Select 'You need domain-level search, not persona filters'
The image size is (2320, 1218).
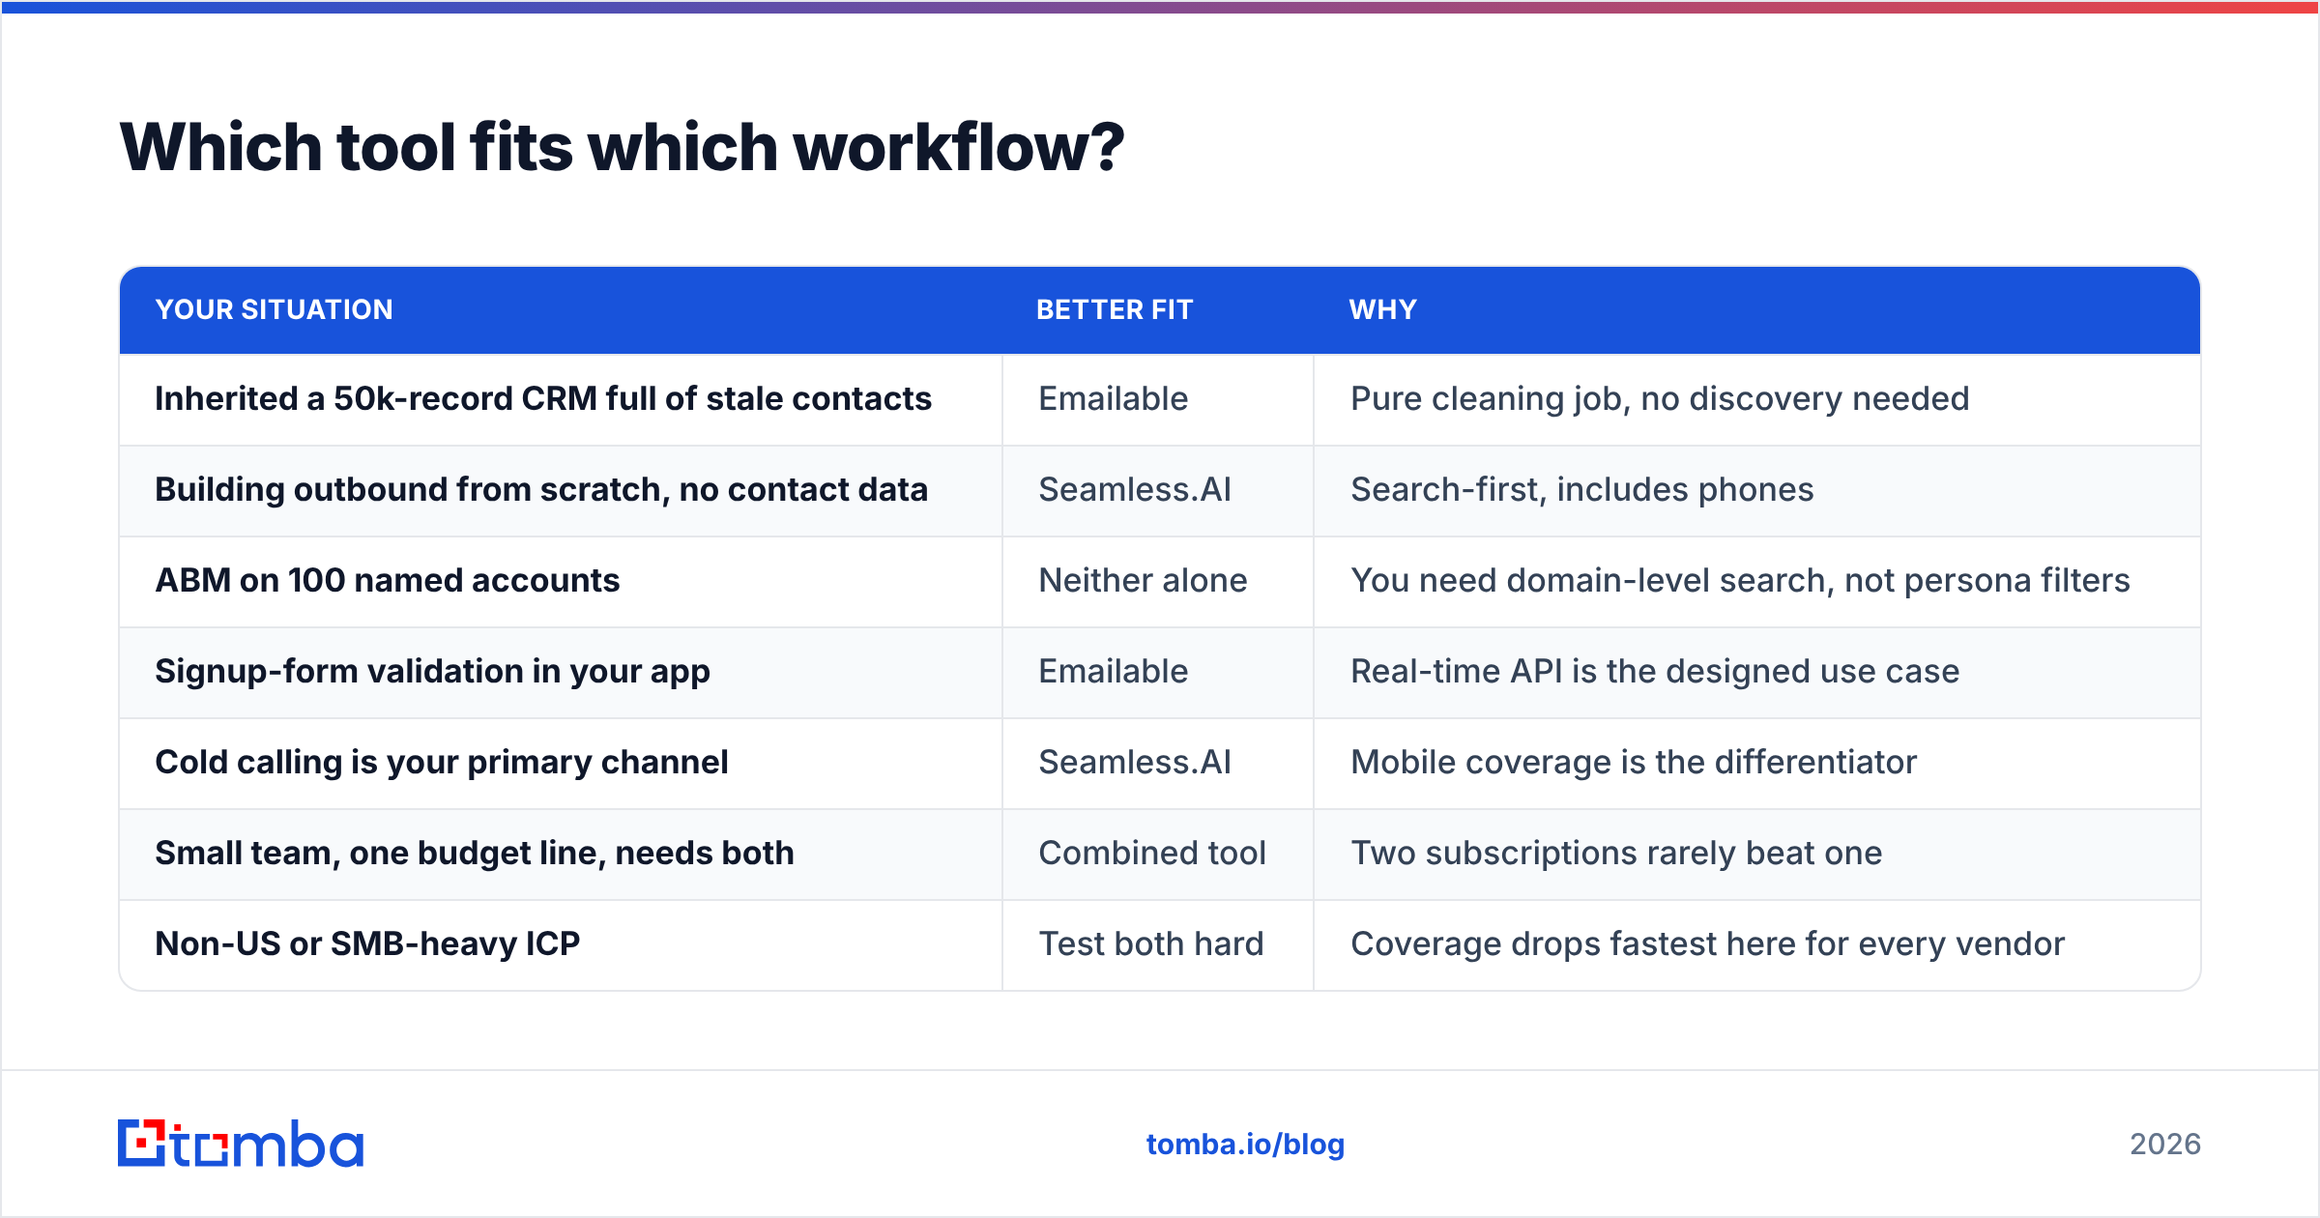click(1741, 581)
